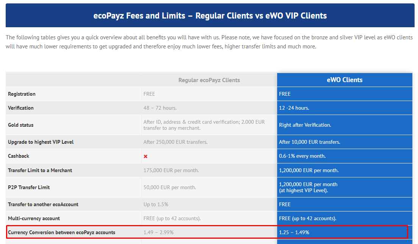Click 'Transfer Limit to a Merchant' label
The width and height of the screenshot is (418, 244).
click(40, 171)
